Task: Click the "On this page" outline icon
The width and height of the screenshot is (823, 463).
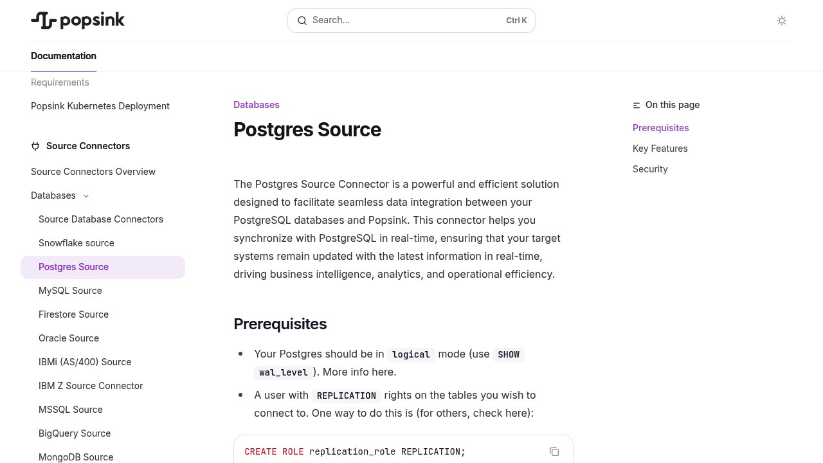Action: click(636, 105)
